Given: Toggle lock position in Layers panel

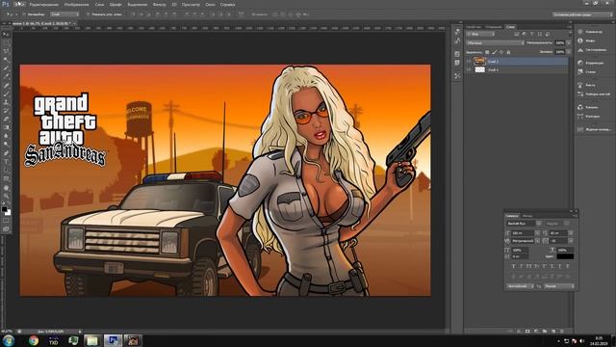Looking at the screenshot, I should (x=501, y=52).
